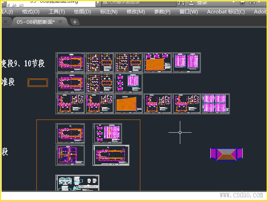The height and width of the screenshot is (201, 268).
Task: Open the 修改(M) menu
Action: pos(136,12)
